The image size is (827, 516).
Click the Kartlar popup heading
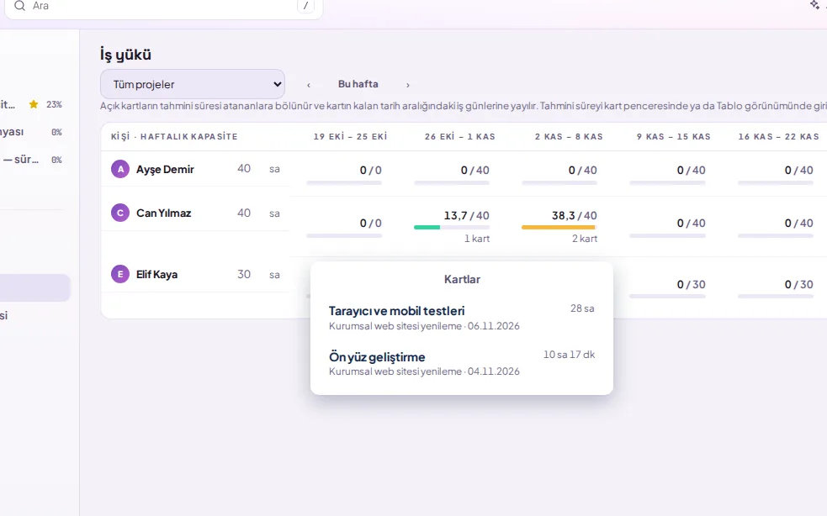tap(462, 279)
